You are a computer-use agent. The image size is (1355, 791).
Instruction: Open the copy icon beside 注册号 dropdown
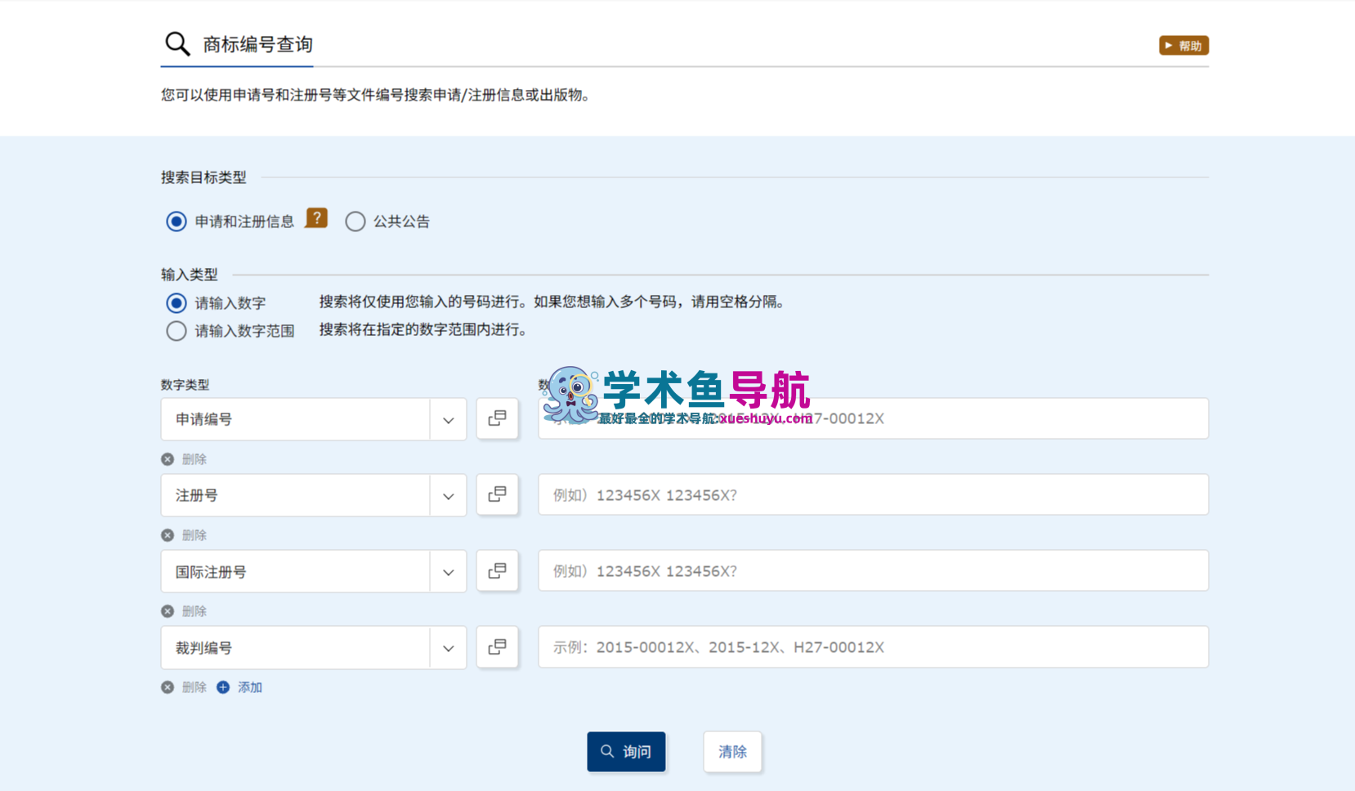point(497,494)
